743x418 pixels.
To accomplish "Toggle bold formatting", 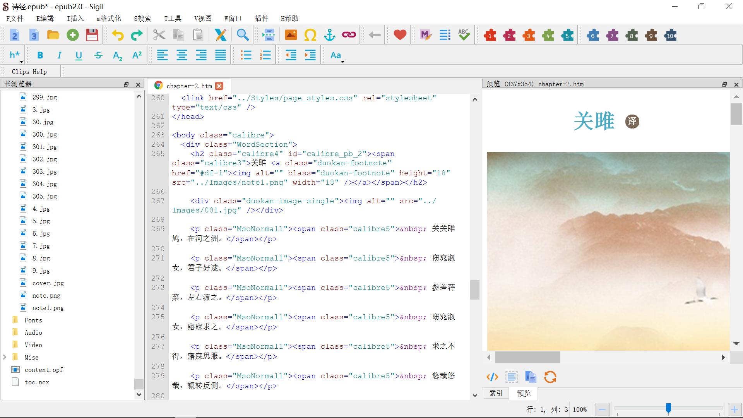I will click(40, 55).
